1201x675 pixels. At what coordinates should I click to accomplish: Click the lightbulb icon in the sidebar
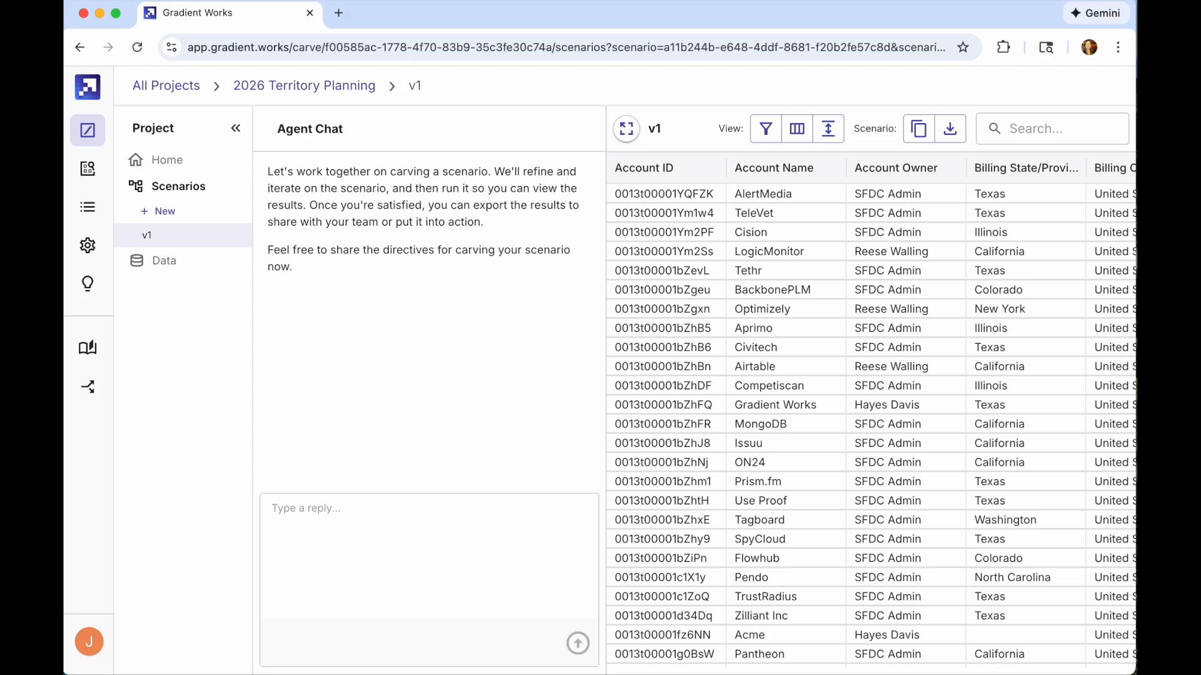tap(88, 284)
